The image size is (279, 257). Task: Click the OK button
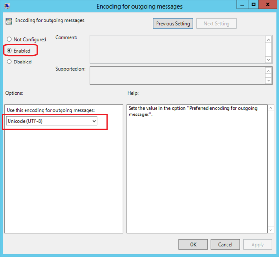pos(193,245)
